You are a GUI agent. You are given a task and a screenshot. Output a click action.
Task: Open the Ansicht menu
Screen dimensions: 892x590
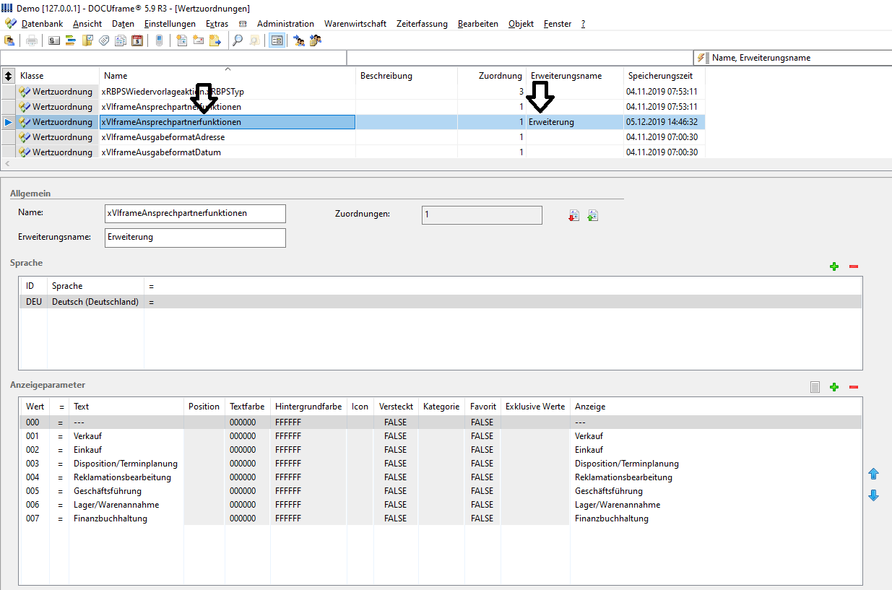pyautogui.click(x=87, y=24)
